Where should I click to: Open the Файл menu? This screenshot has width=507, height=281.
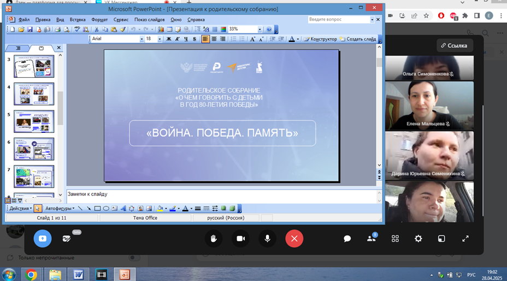(x=24, y=20)
